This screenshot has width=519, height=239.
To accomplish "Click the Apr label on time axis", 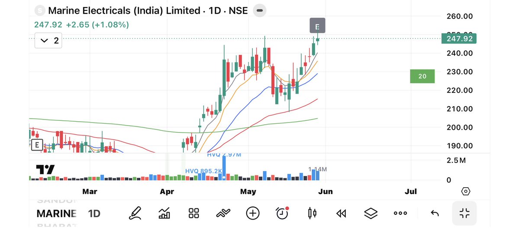I will pos(167,192).
